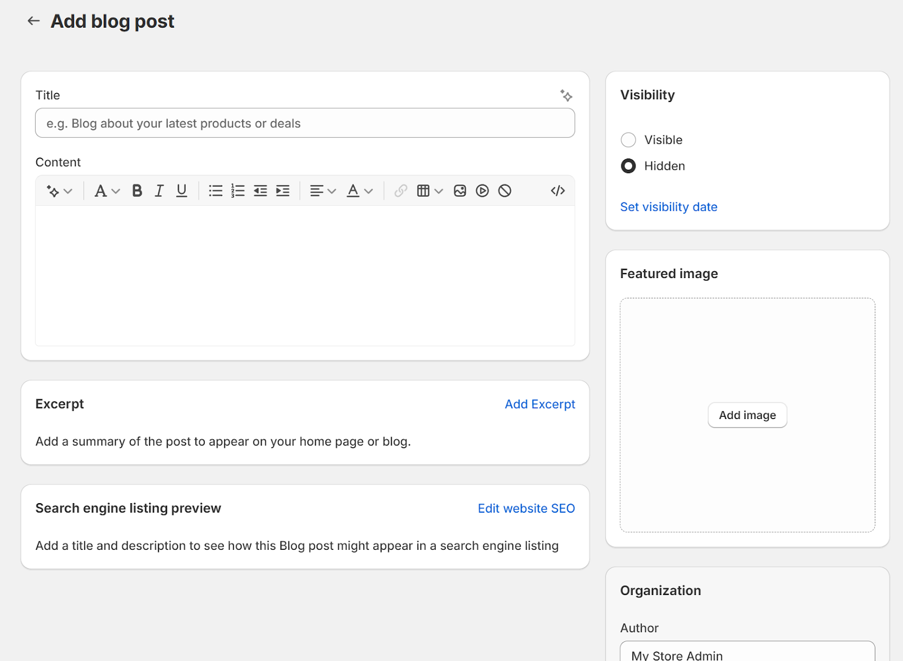Apply underline formatting in the content editor
This screenshot has width=903, height=661.
(x=181, y=191)
